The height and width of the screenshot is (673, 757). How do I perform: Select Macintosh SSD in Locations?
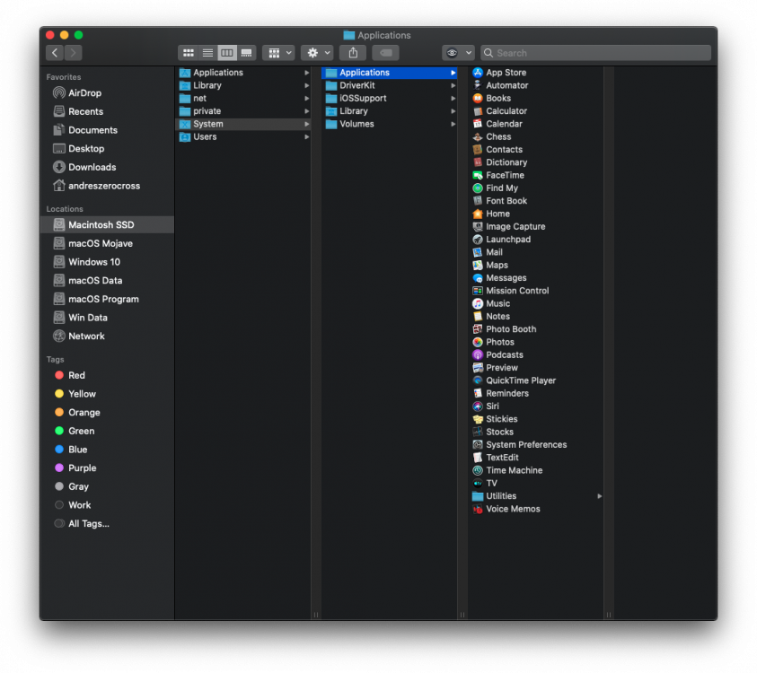pos(107,224)
